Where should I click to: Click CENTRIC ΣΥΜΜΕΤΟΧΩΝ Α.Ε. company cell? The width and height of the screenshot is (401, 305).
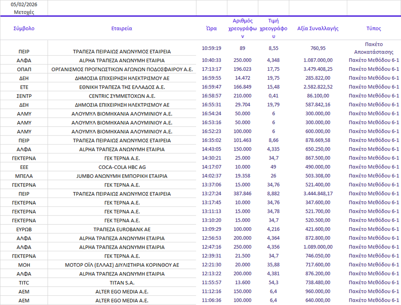[122, 96]
